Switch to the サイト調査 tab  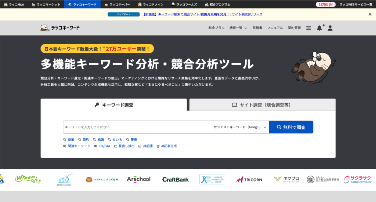coord(262,105)
